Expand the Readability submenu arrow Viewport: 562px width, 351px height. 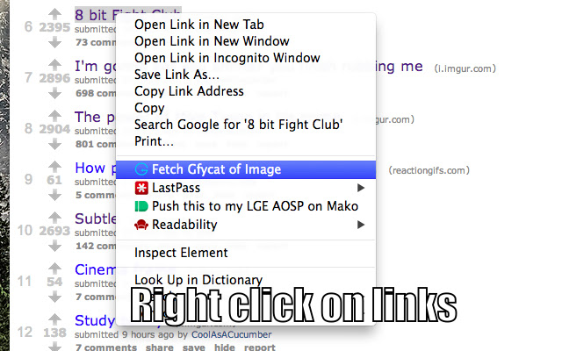tap(361, 225)
